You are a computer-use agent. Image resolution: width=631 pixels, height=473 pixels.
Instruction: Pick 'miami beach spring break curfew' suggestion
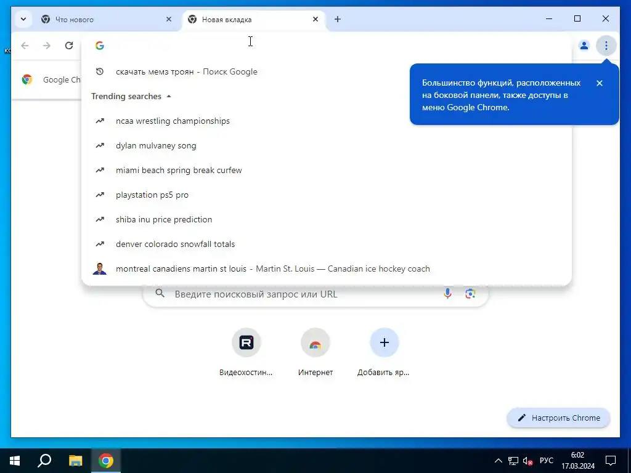click(x=327, y=170)
